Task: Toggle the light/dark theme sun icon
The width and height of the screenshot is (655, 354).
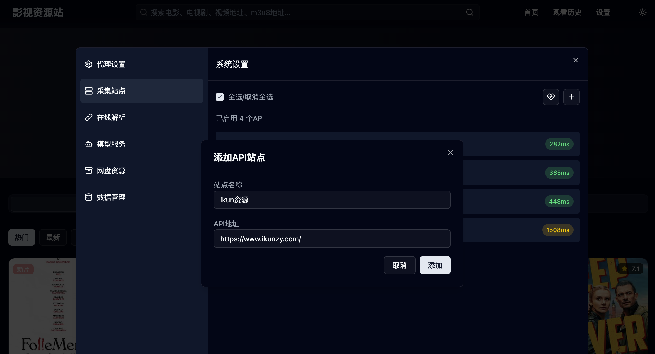Action: coord(643,12)
